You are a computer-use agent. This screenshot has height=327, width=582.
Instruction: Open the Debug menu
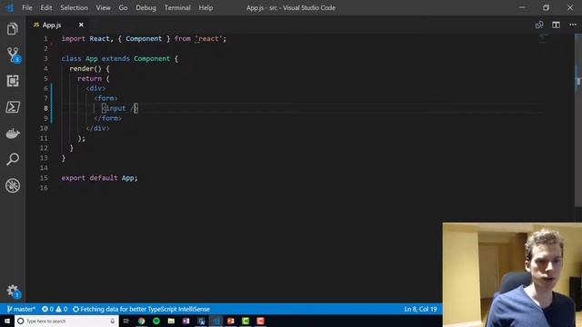click(x=145, y=8)
